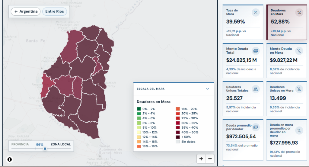
Task: Click the crossed-money icon on Monto Deuda en Mora card
Action: click(299, 51)
